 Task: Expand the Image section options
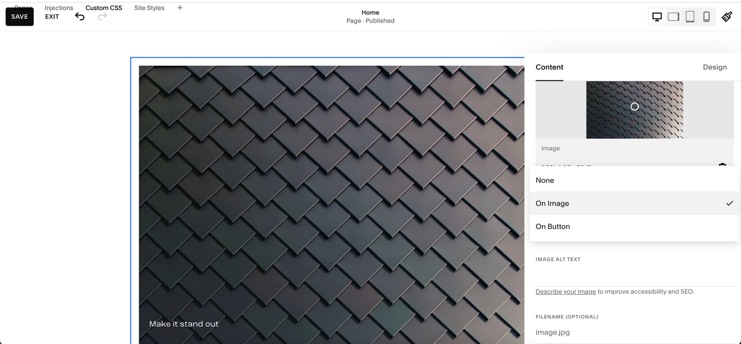point(550,148)
